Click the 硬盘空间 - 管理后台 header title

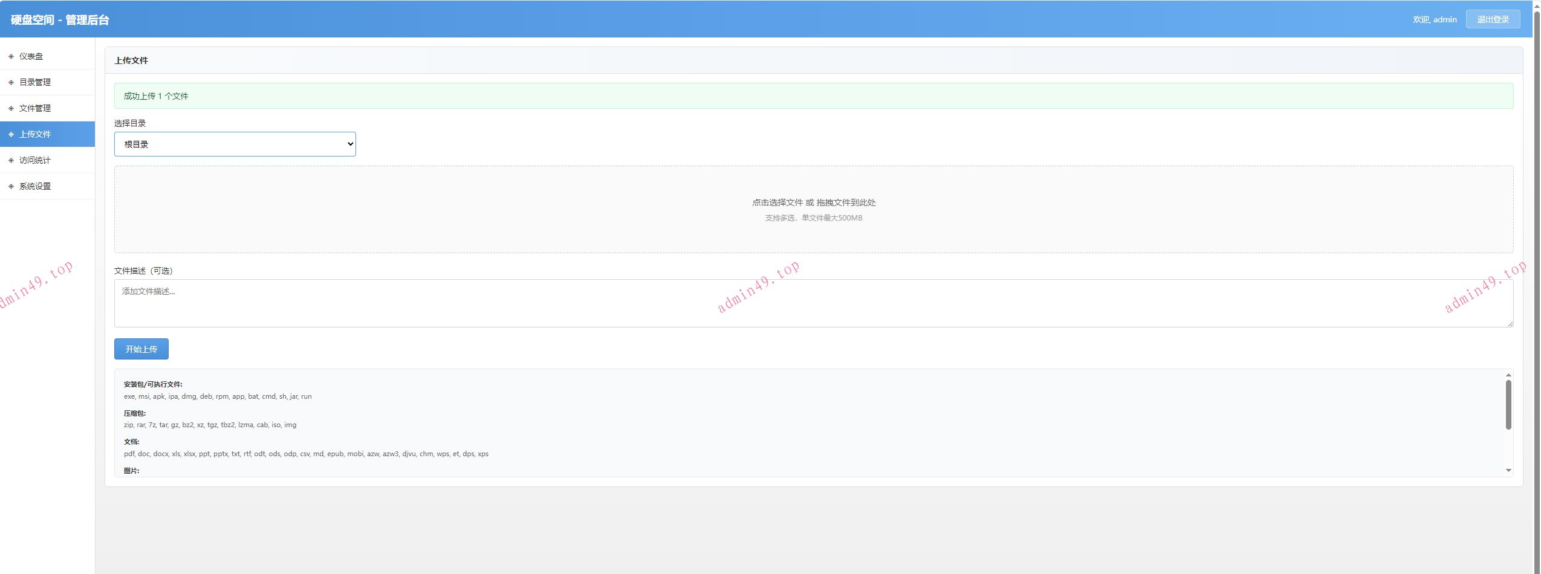[60, 20]
